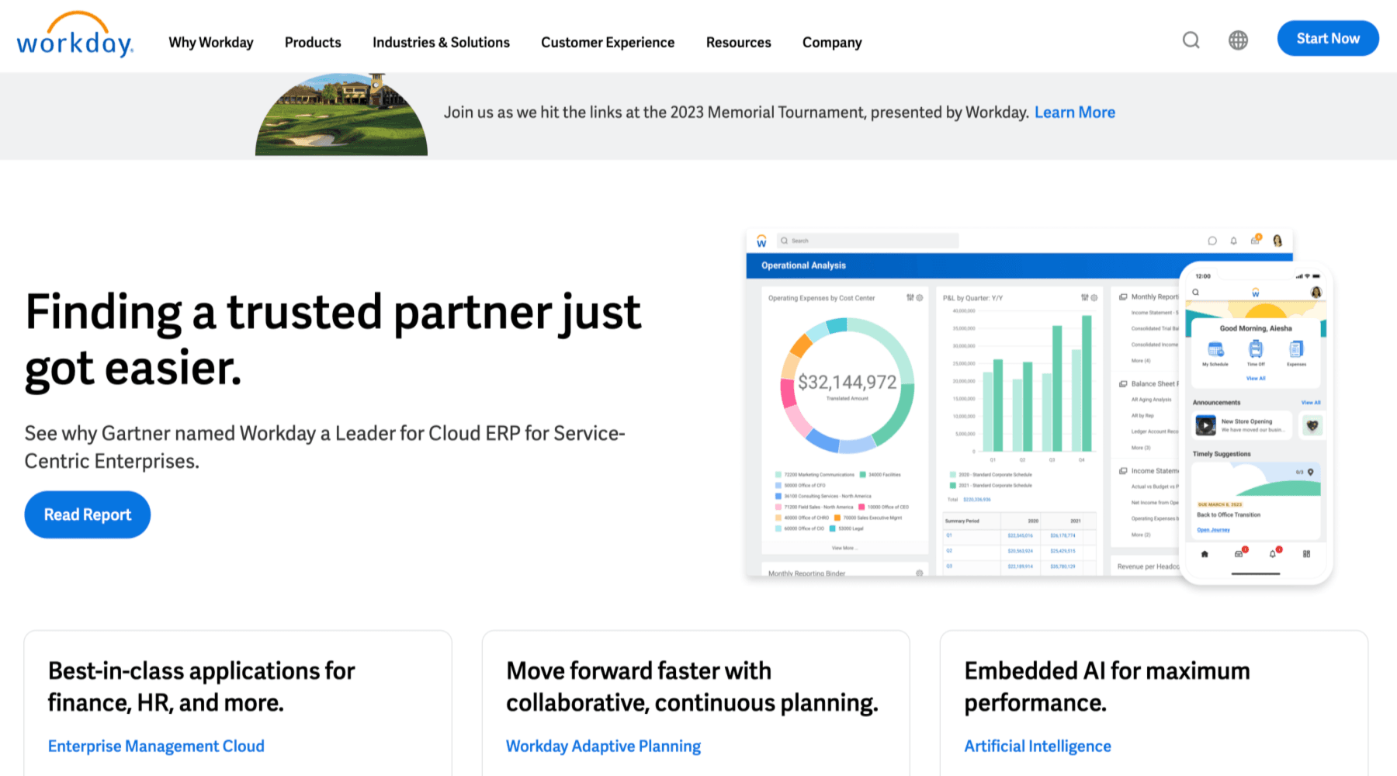This screenshot has width=1397, height=776.
Task: Go to the Workday logo home
Action: coord(75,36)
